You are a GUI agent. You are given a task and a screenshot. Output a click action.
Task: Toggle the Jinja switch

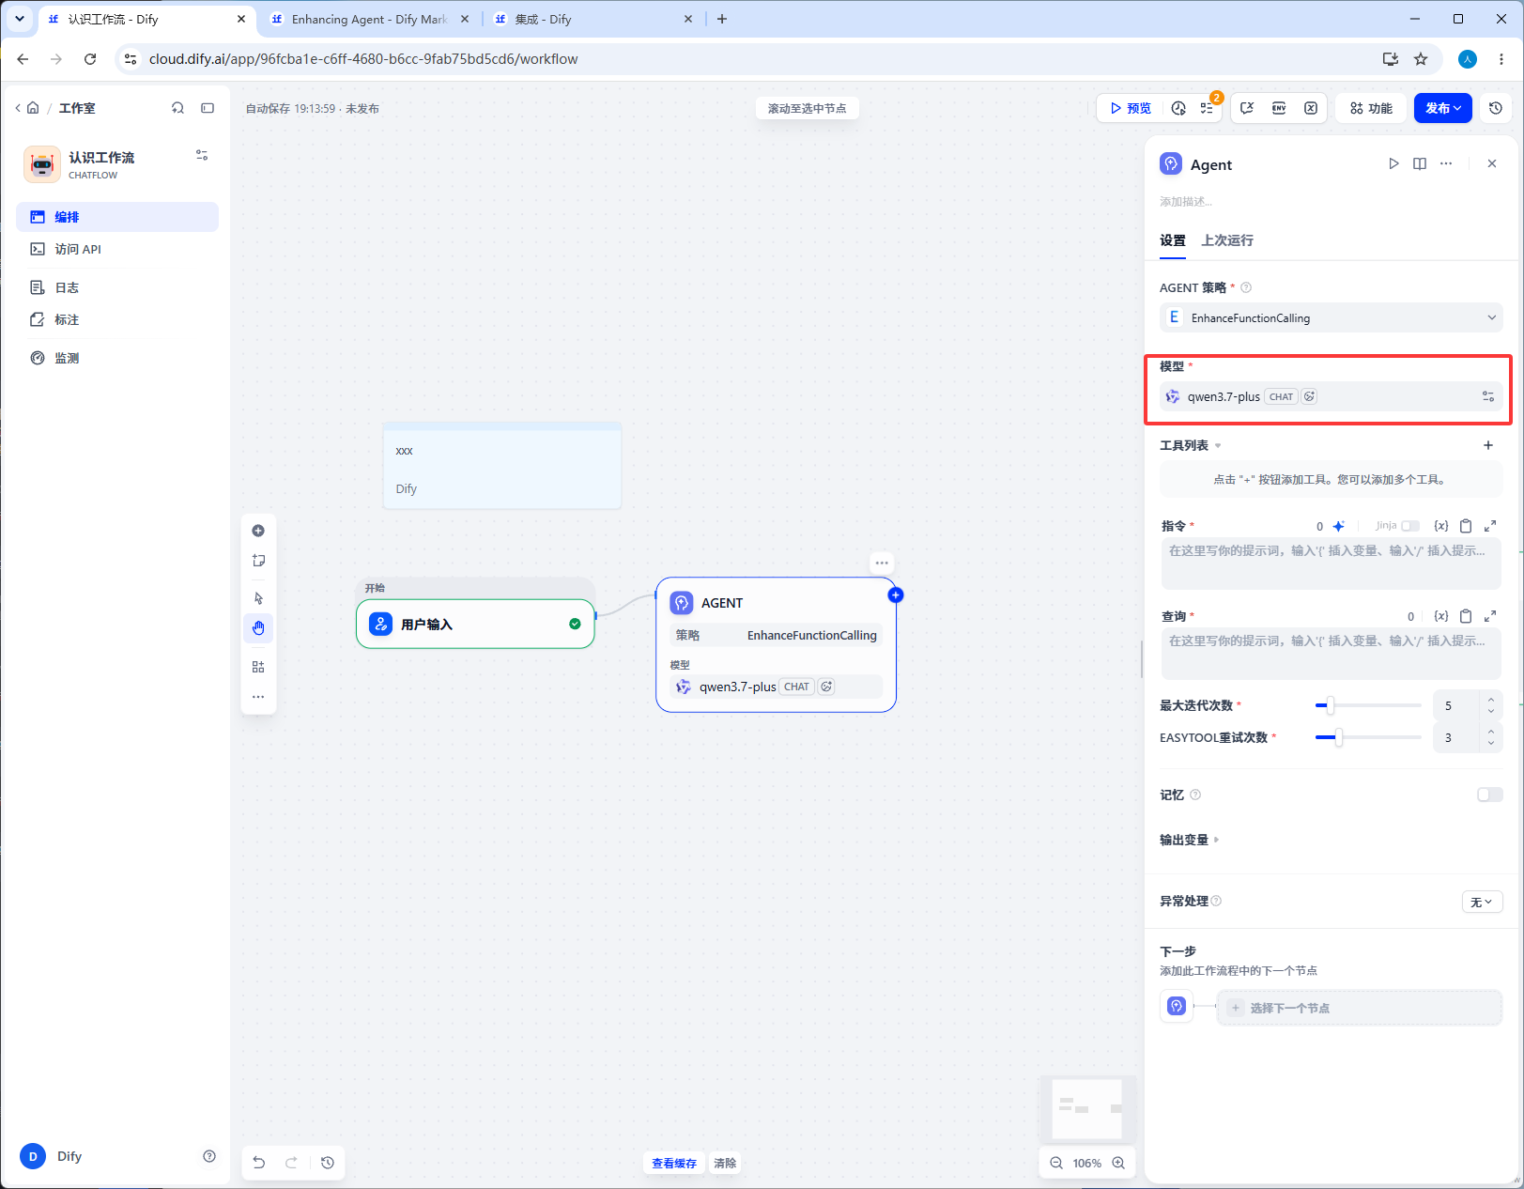pos(1410,526)
